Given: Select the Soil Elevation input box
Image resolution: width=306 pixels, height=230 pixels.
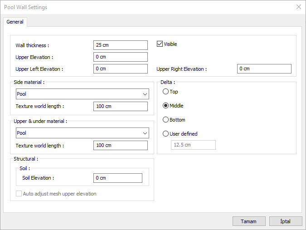Looking at the screenshot, I should [x=118, y=178].
